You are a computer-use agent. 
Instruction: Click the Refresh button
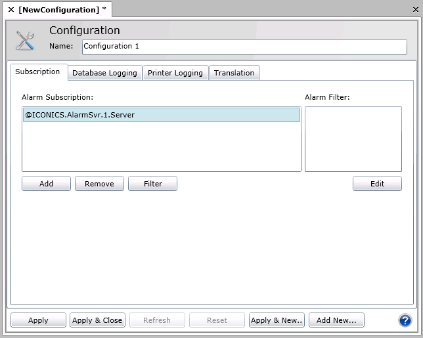tap(156, 320)
